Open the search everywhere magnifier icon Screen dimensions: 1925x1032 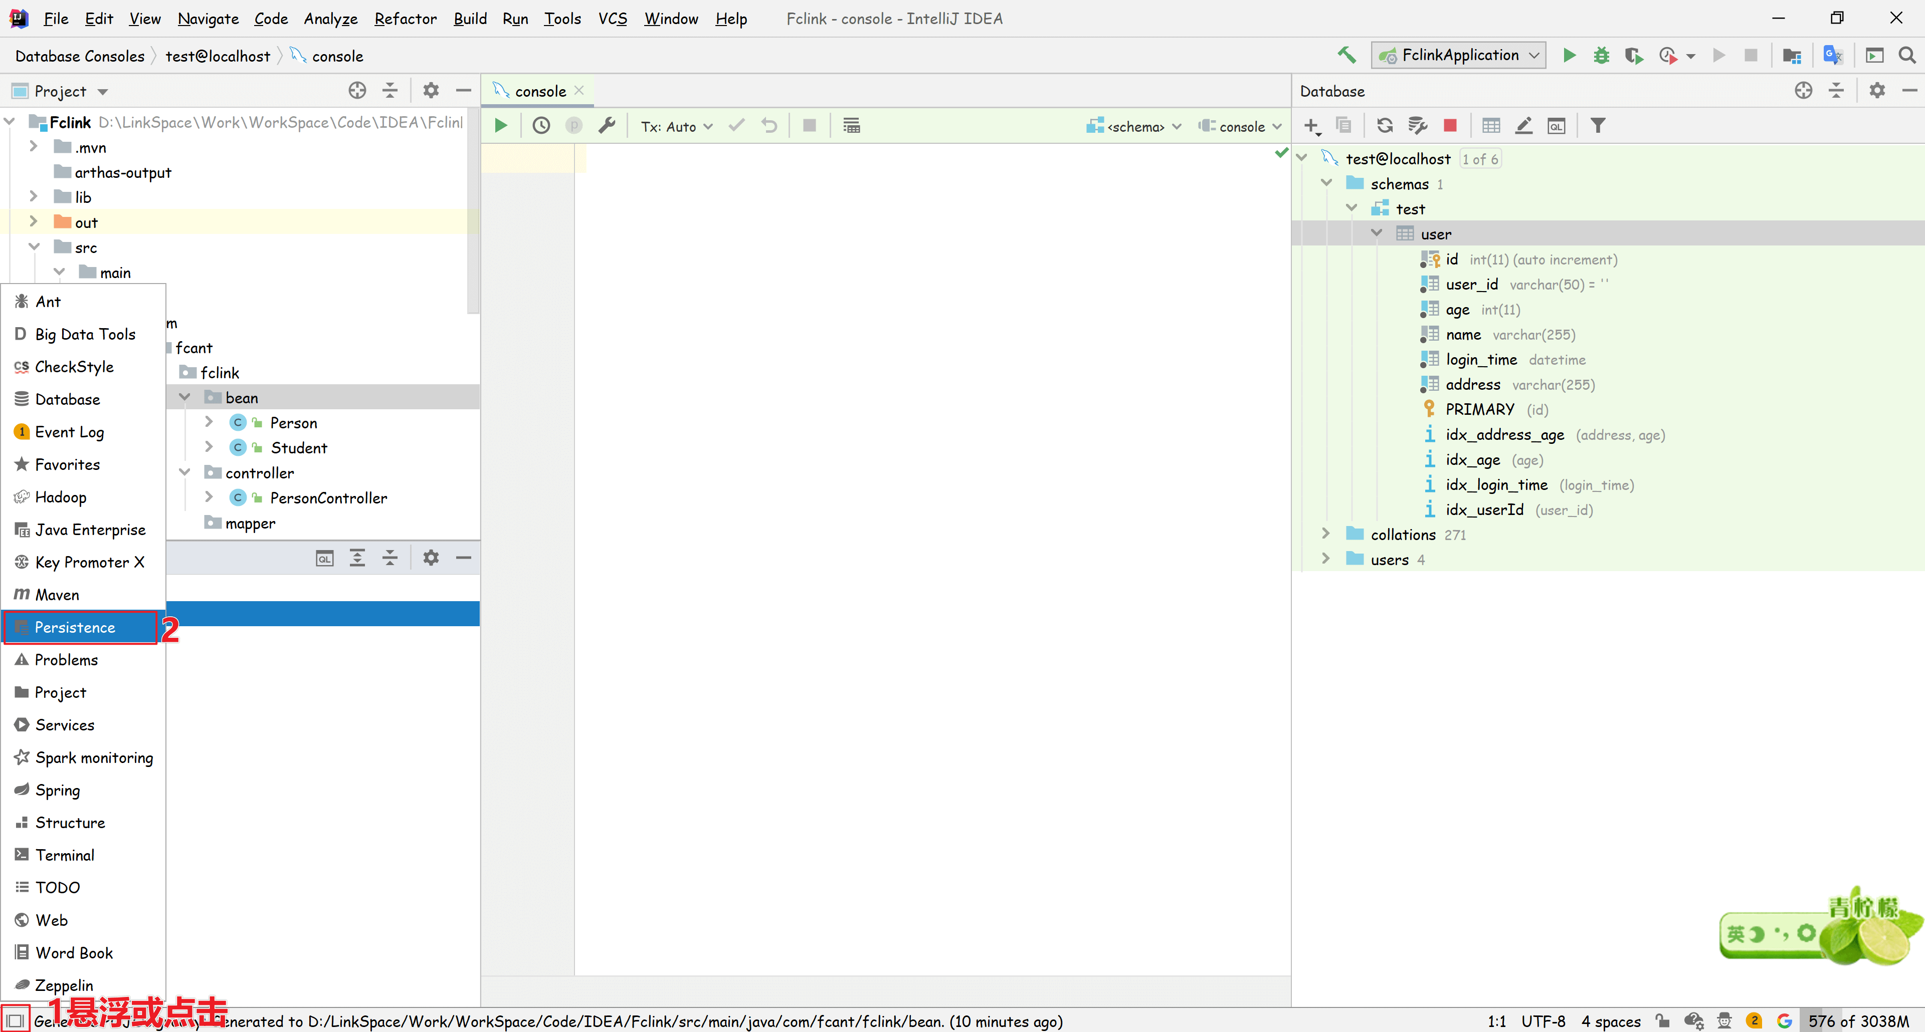click(x=1906, y=55)
